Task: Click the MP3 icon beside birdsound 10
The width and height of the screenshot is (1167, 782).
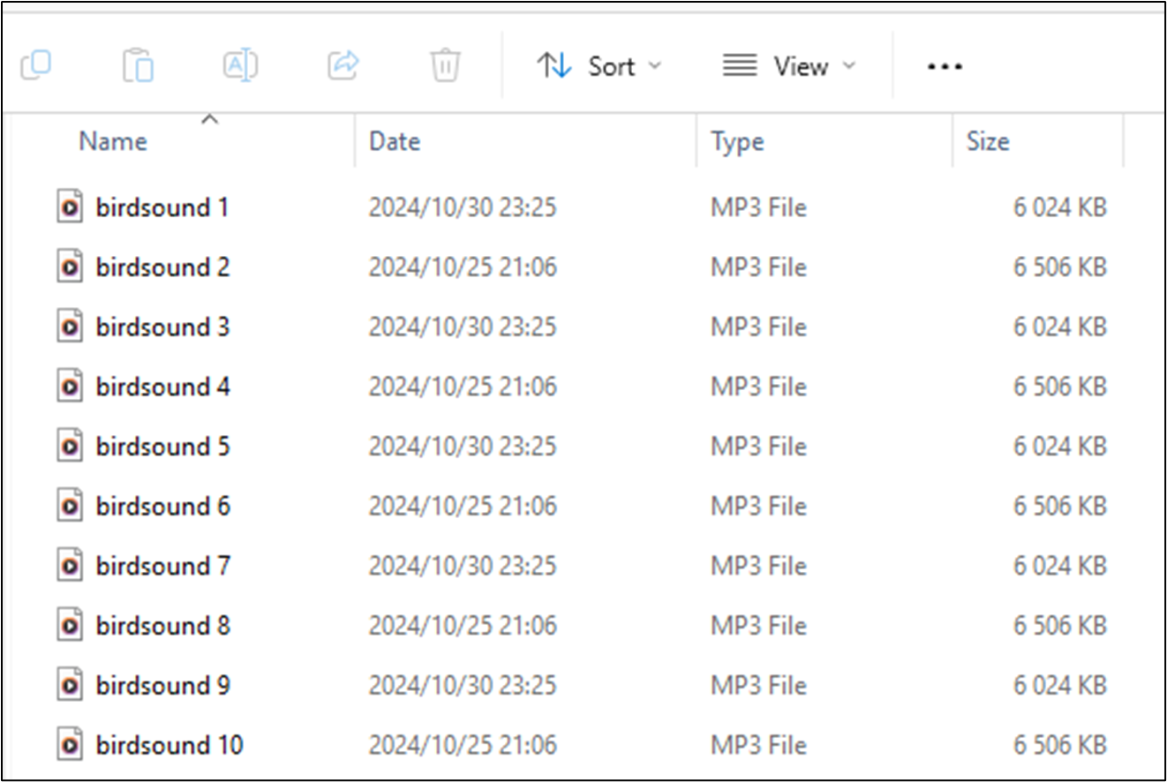Action: (70, 745)
